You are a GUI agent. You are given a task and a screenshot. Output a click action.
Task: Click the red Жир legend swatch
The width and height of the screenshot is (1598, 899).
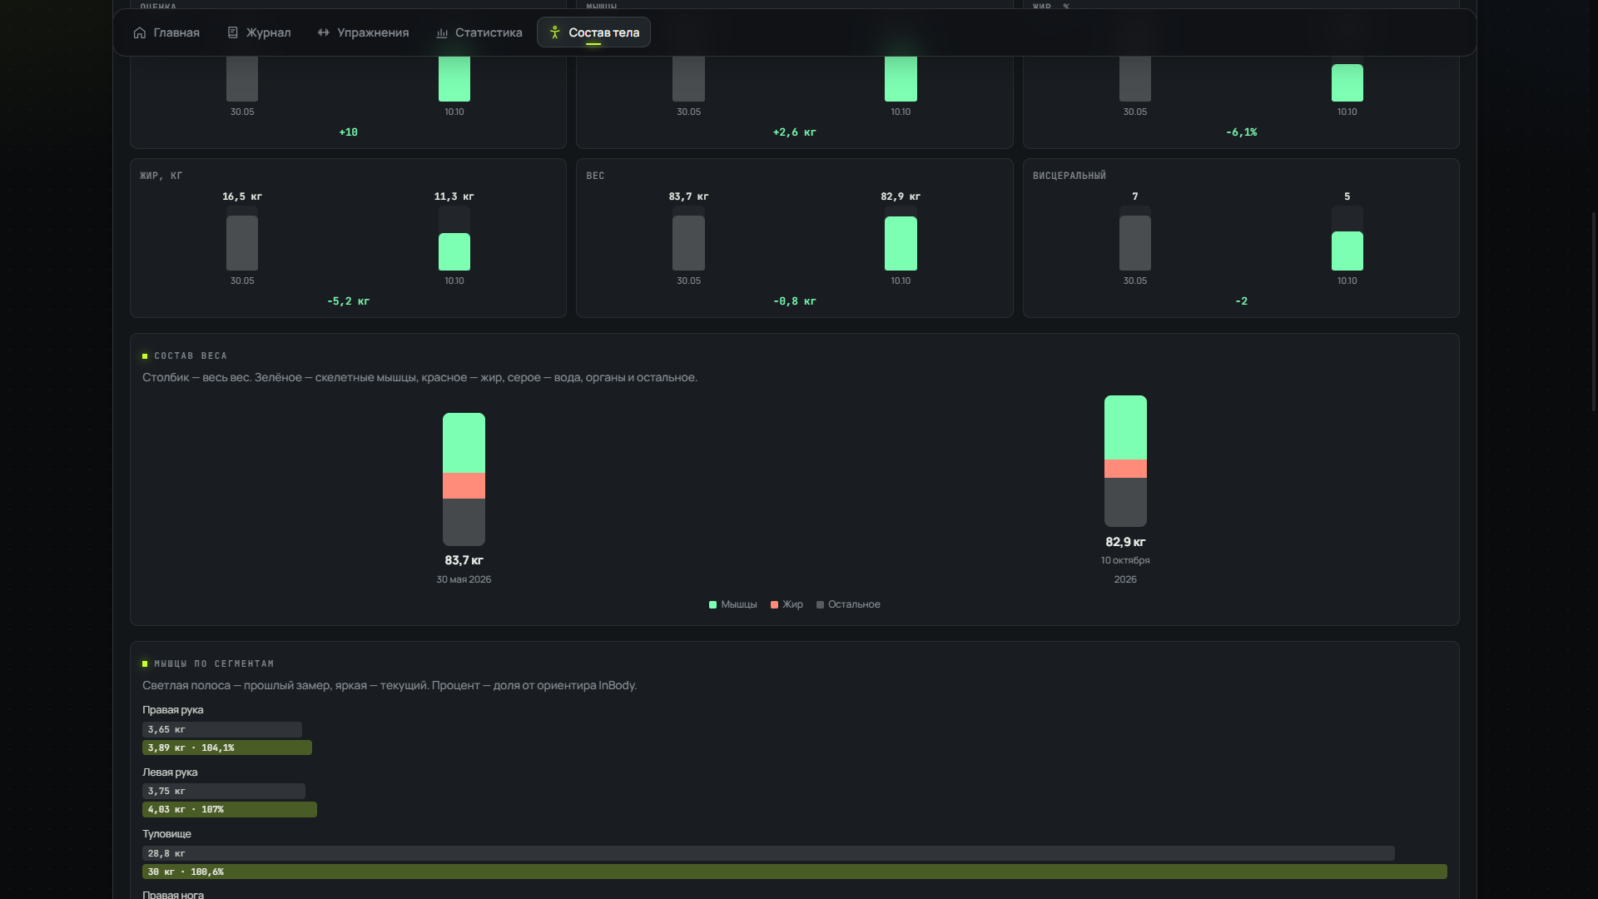(x=774, y=605)
